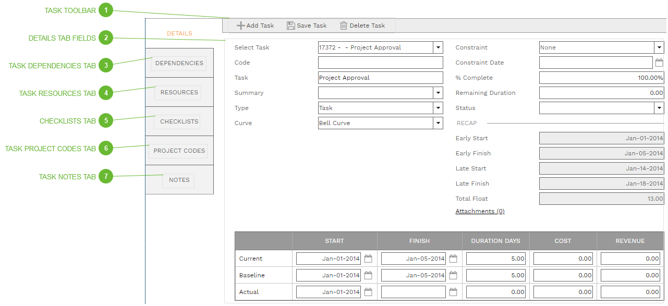Click the Add Task plus icon
Image resolution: width=668 pixels, height=306 pixels.
tap(241, 25)
